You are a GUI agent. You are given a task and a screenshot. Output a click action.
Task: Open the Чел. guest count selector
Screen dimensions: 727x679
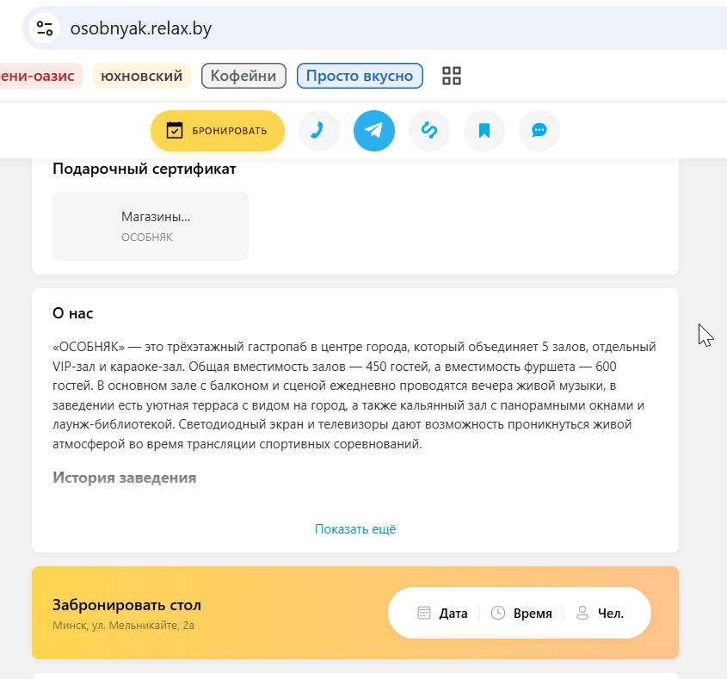click(600, 613)
